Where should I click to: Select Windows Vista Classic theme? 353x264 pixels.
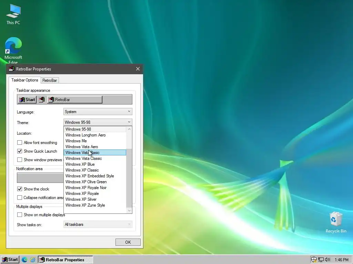[x=95, y=158]
